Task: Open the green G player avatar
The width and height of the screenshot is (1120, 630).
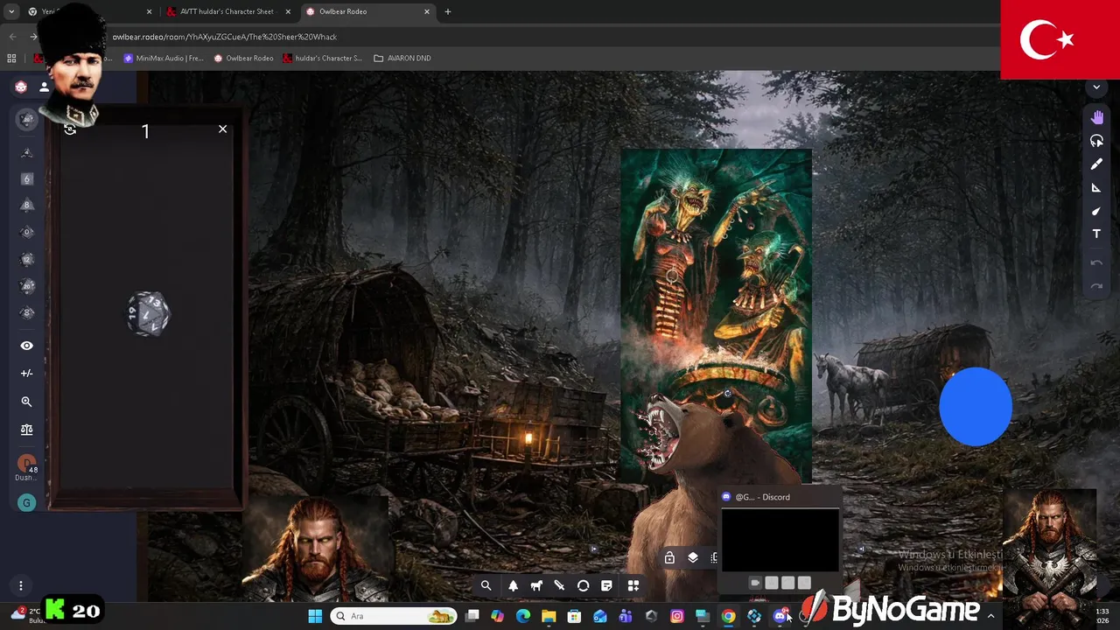Action: [x=26, y=502]
